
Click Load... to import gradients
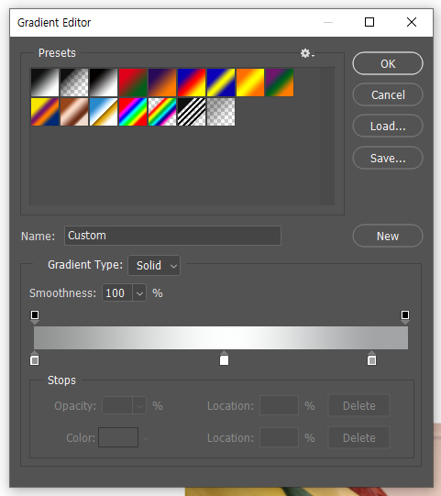[388, 126]
